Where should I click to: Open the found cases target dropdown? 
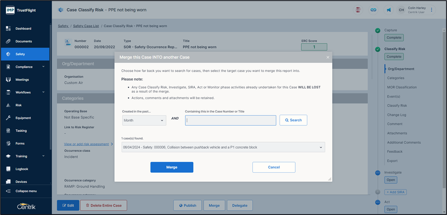[x=223, y=147]
